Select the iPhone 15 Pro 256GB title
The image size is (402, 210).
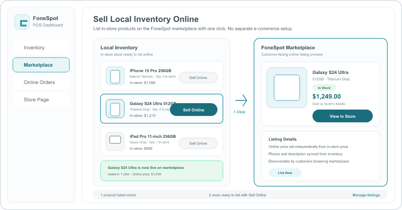pyautogui.click(x=150, y=71)
